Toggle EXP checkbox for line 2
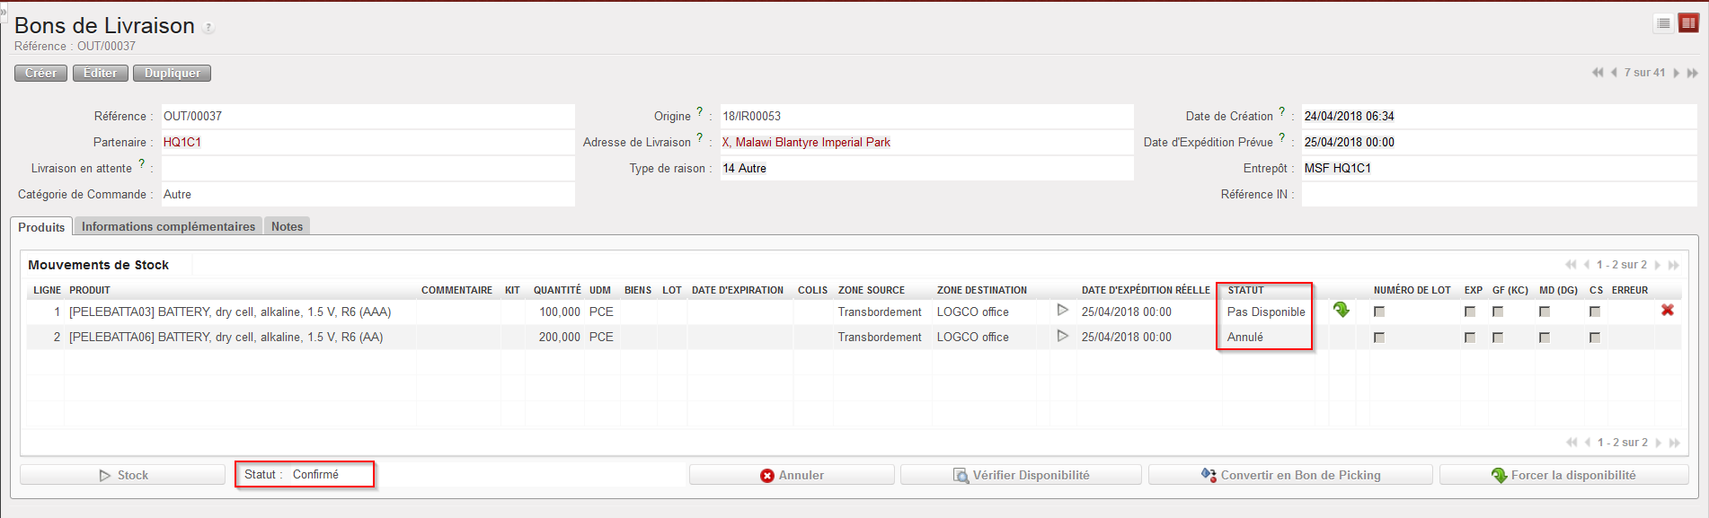1709x518 pixels. click(x=1470, y=338)
